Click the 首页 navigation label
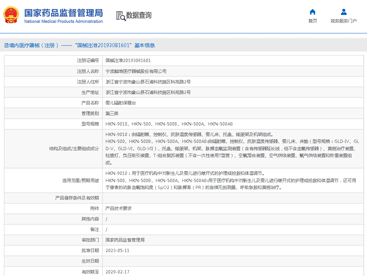The width and height of the screenshot is (367, 276). pos(312,21)
